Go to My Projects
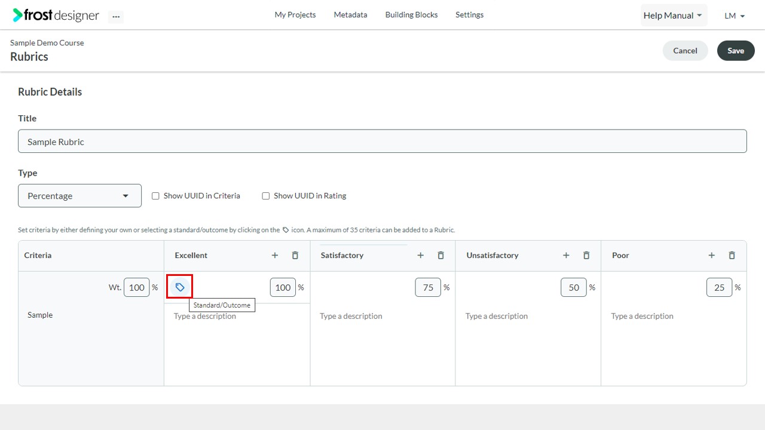The width and height of the screenshot is (765, 430). [295, 15]
